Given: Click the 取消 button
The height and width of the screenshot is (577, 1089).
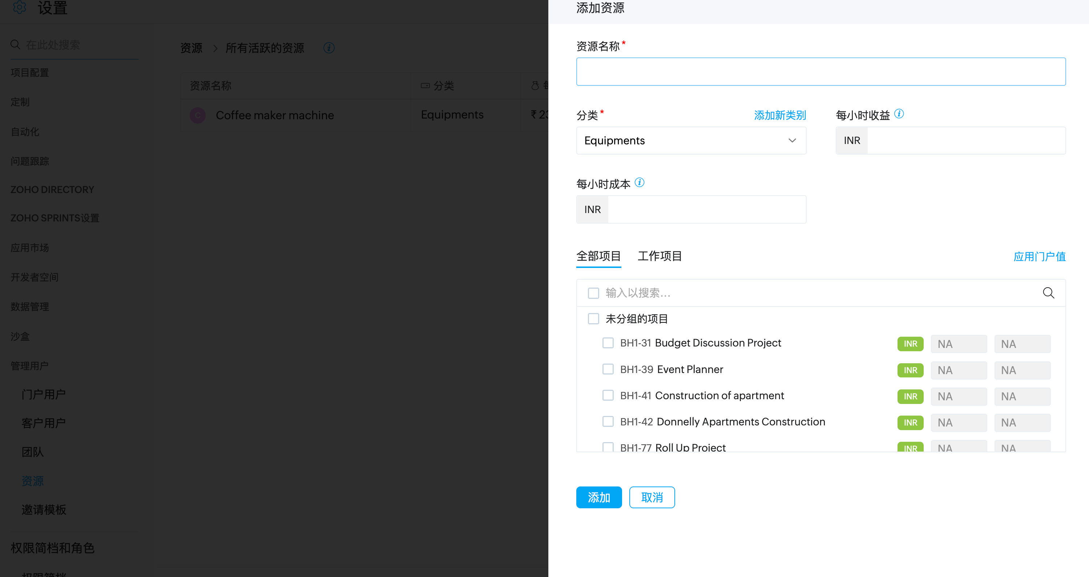Looking at the screenshot, I should click(652, 497).
